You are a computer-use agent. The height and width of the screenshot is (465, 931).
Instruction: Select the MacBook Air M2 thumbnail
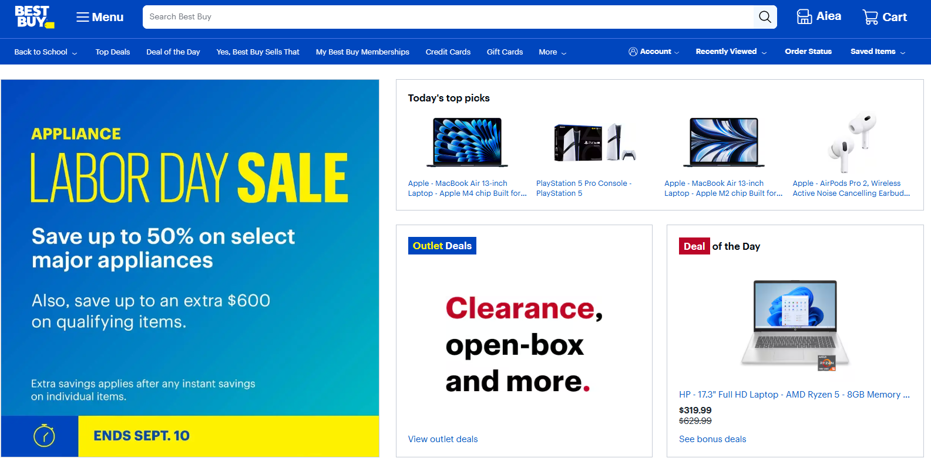[724, 142]
